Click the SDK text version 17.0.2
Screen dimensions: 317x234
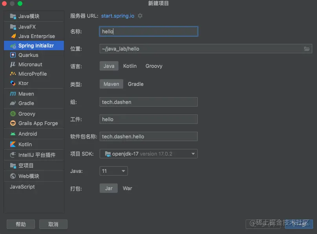click(x=156, y=154)
